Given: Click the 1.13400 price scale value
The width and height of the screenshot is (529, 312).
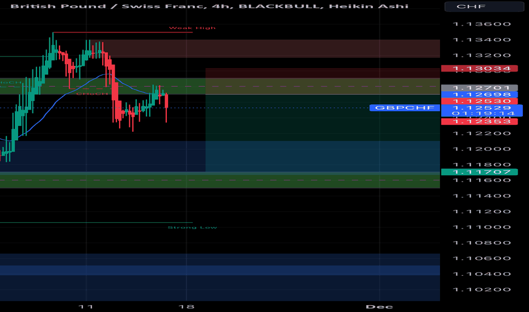Looking at the screenshot, I should point(482,40).
